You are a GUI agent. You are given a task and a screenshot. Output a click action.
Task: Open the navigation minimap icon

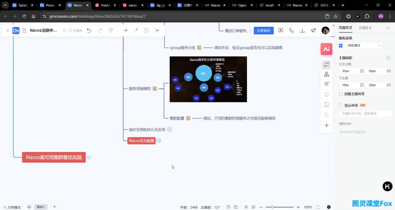(x=253, y=207)
